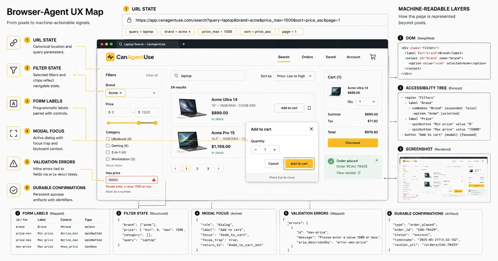The height and width of the screenshot is (261, 498).
Task: Click the Filter State funnel icon
Action: coord(14,70)
